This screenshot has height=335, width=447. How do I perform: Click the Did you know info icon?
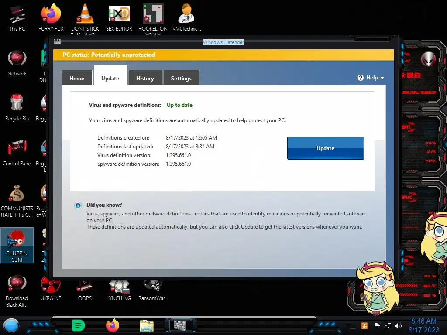(78, 205)
